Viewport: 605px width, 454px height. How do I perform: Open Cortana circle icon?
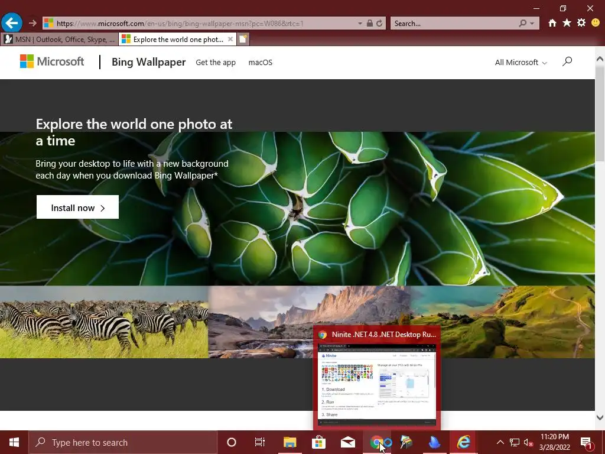(232, 442)
